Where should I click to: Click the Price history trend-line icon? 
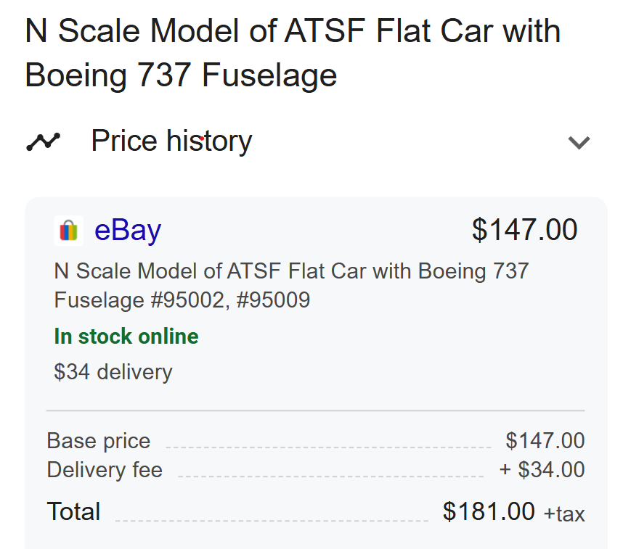pos(43,141)
